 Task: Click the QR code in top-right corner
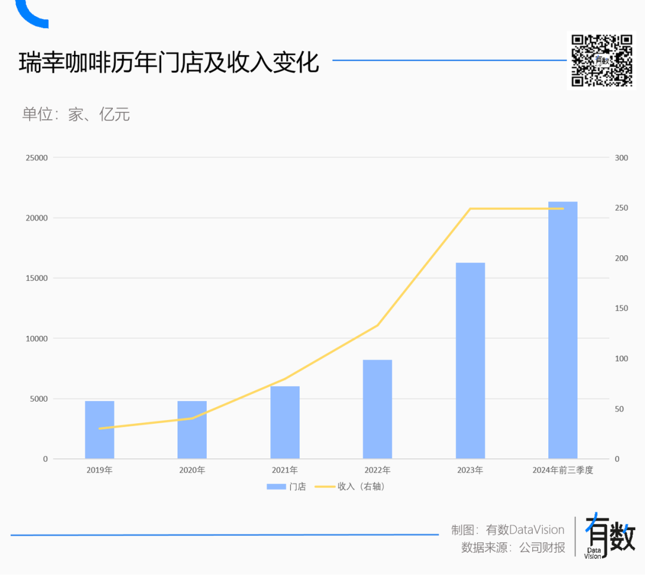(601, 60)
